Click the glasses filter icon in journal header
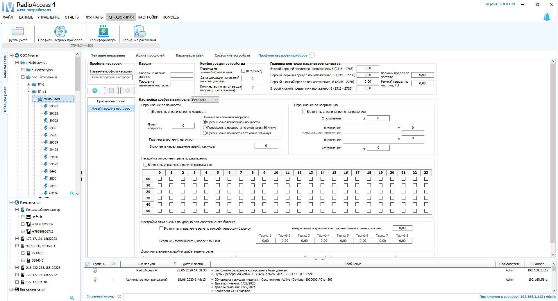558x301 pixels. (x=113, y=264)
